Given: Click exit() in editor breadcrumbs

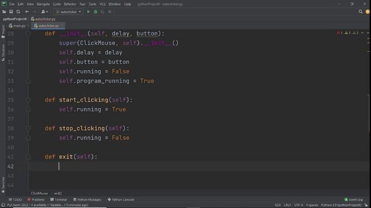Looking at the screenshot, I should click(x=58, y=193).
